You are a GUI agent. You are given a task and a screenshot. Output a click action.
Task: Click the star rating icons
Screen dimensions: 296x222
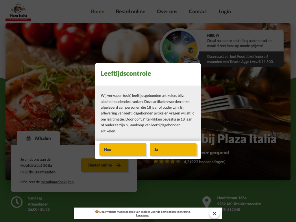167,162
